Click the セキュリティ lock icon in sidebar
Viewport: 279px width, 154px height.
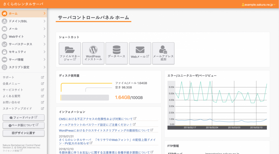coord(5,52)
